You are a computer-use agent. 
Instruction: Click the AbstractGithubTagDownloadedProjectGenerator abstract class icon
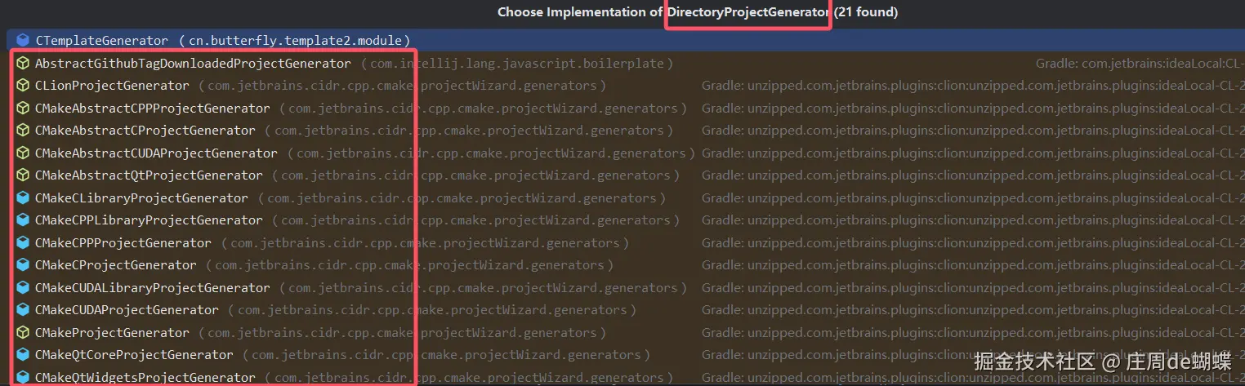[x=22, y=63]
